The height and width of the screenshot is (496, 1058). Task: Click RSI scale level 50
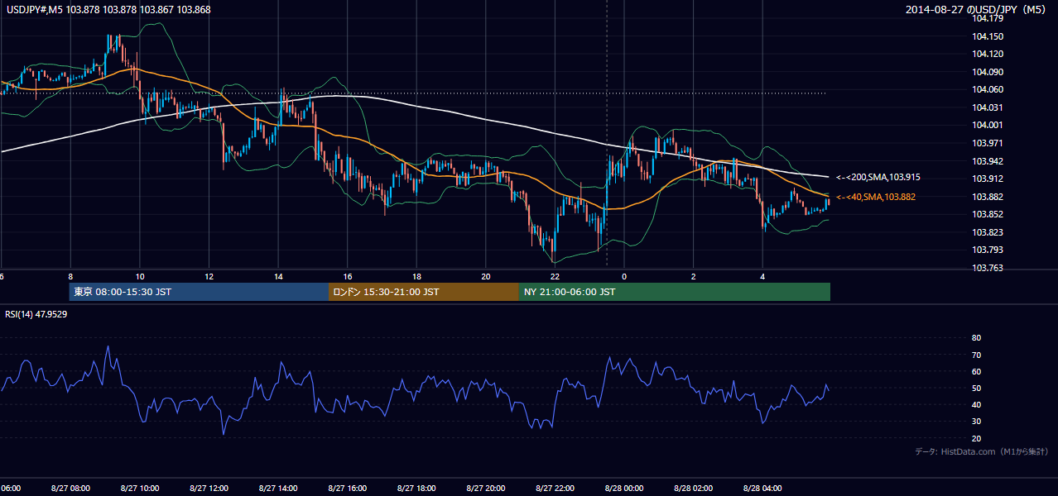point(976,388)
